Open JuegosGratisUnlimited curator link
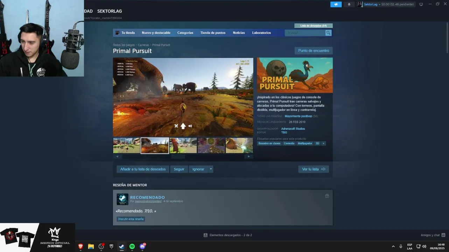 point(148,201)
